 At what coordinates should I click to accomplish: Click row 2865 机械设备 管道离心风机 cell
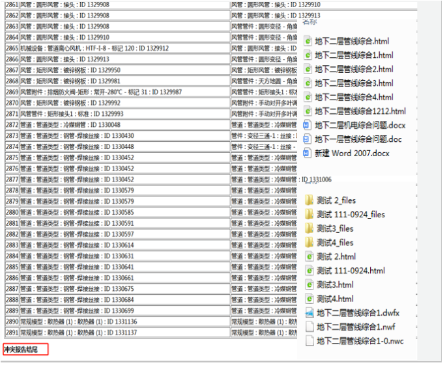click(x=124, y=48)
